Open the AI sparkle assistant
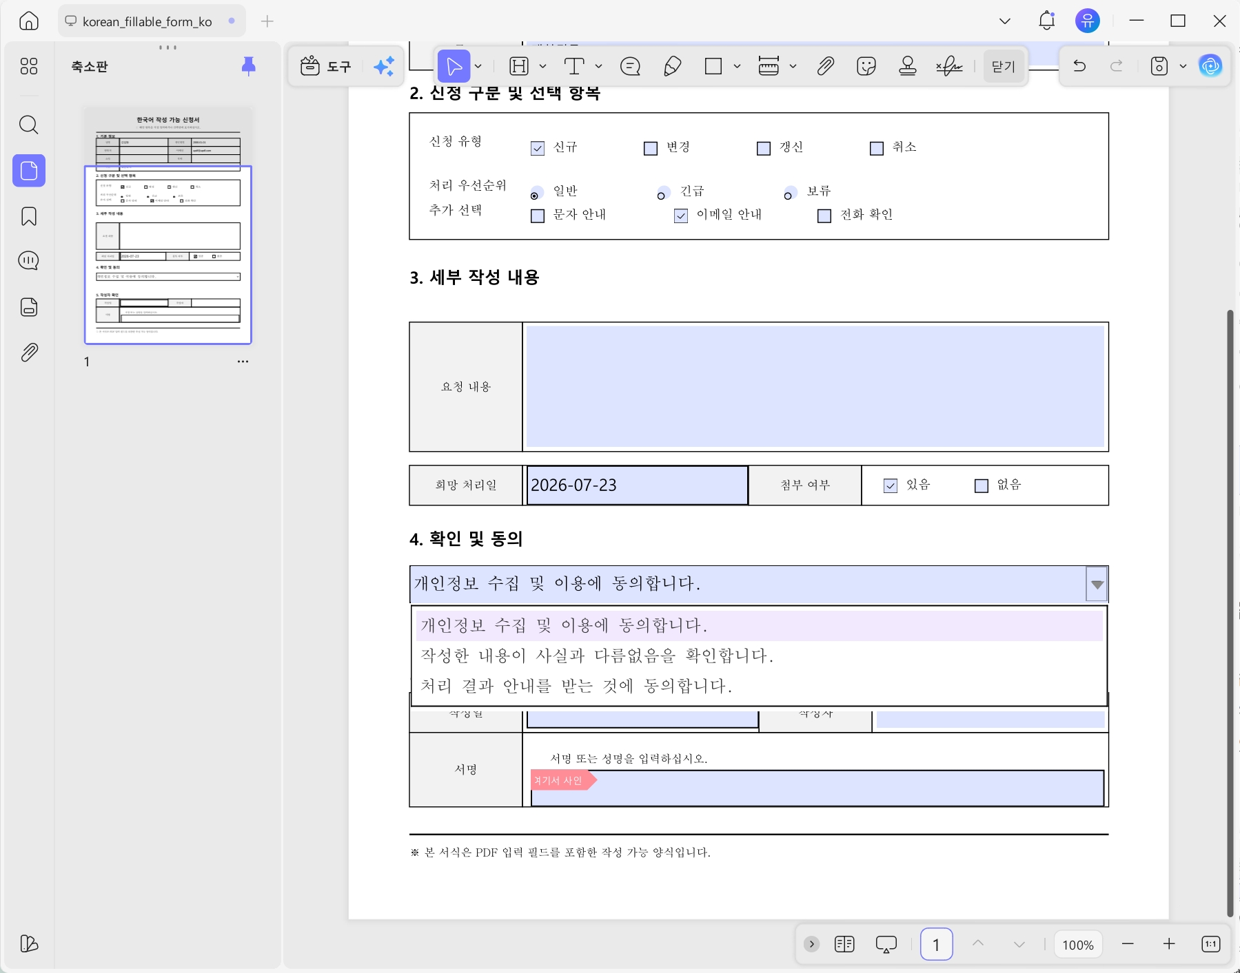Image resolution: width=1240 pixels, height=973 pixels. tap(384, 66)
